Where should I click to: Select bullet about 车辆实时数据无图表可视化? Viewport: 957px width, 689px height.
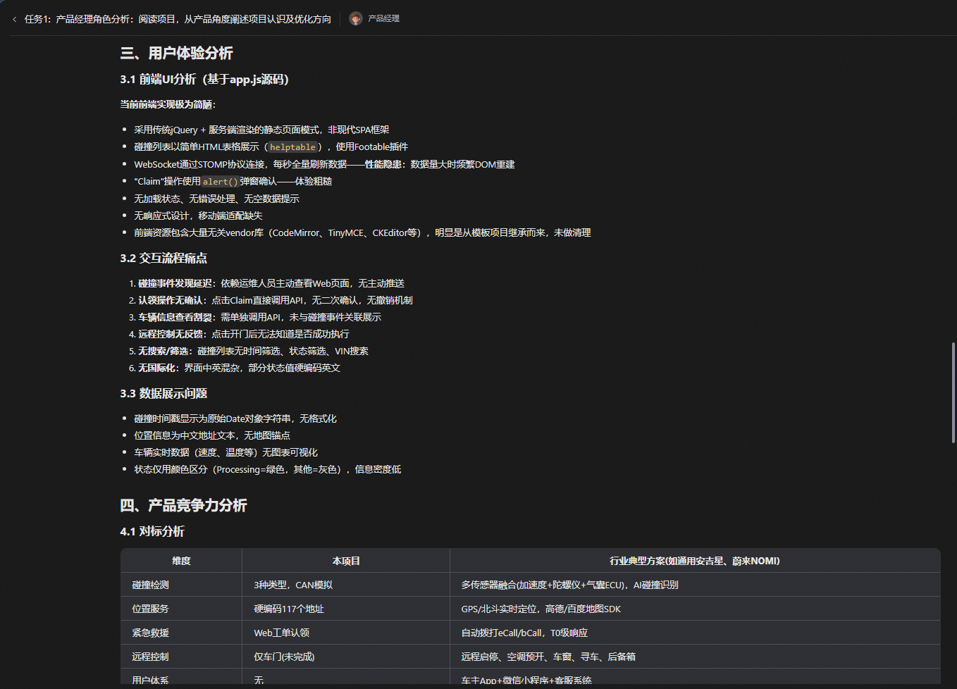click(x=226, y=452)
